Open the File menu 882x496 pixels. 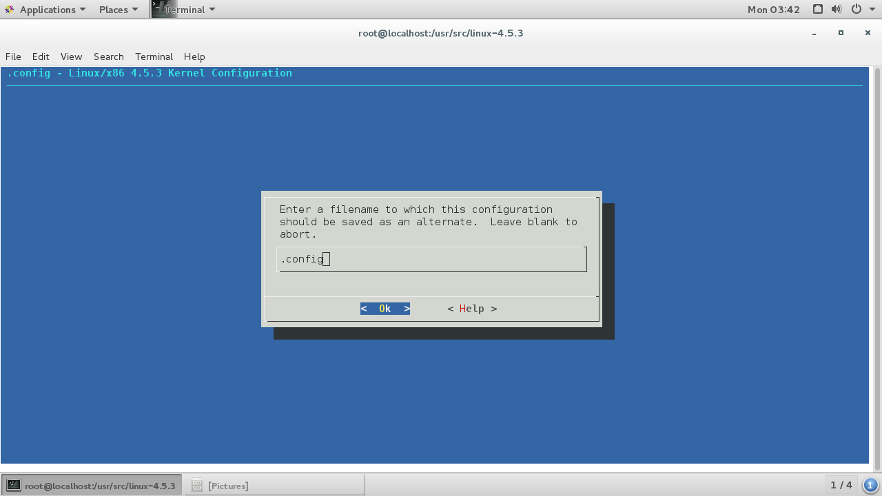(13, 56)
